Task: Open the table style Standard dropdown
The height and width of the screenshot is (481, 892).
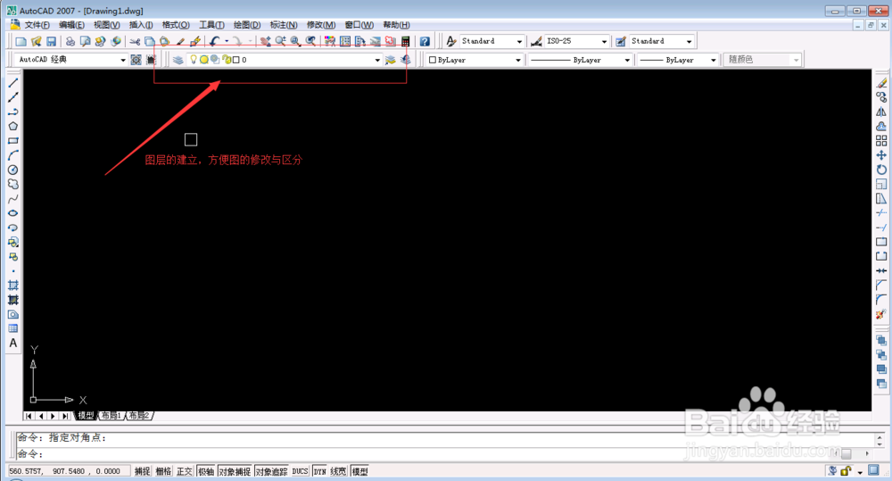Action: click(x=689, y=41)
